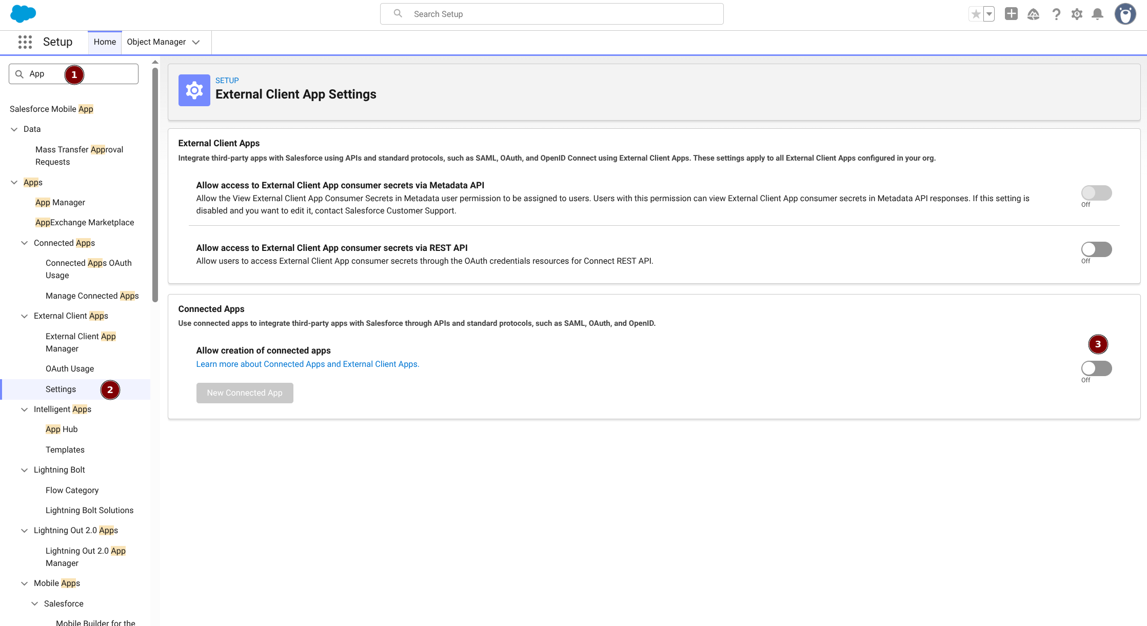The width and height of the screenshot is (1147, 626).
Task: Click the user avatar profile icon
Action: [x=1125, y=14]
